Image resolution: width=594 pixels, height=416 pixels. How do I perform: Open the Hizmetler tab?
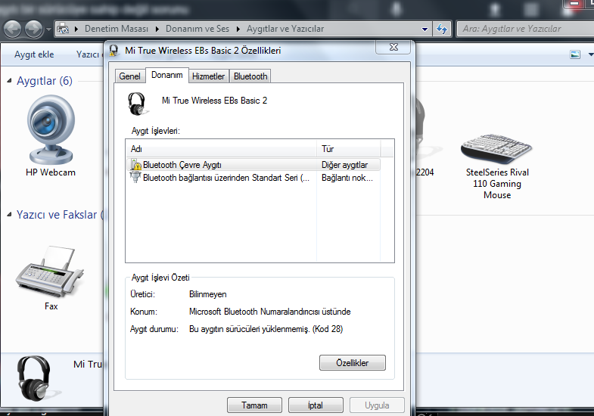click(208, 76)
